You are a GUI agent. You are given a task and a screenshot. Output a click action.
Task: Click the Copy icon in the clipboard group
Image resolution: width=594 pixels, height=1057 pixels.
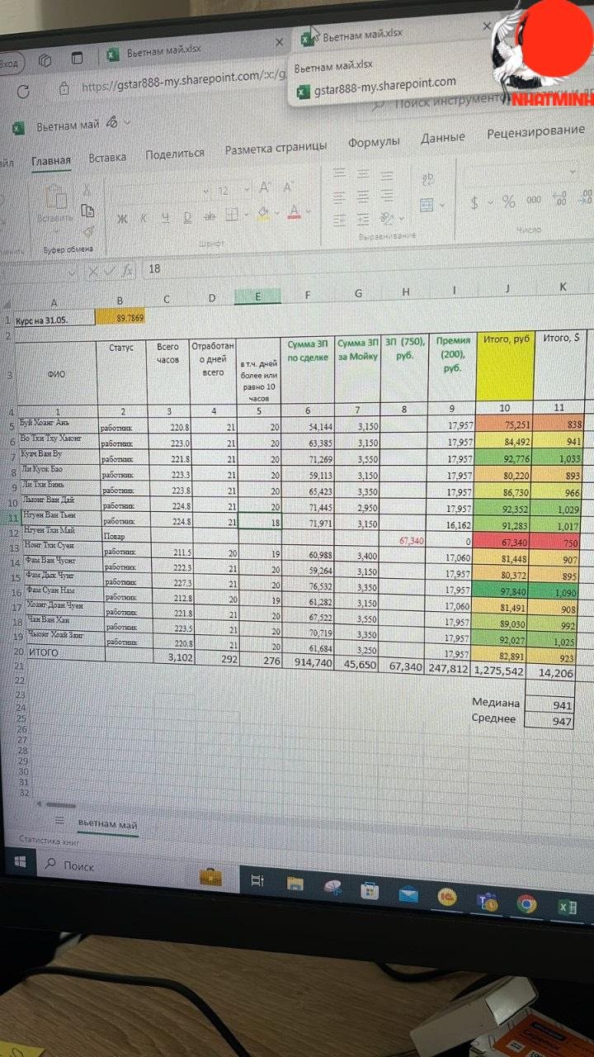pos(87,211)
